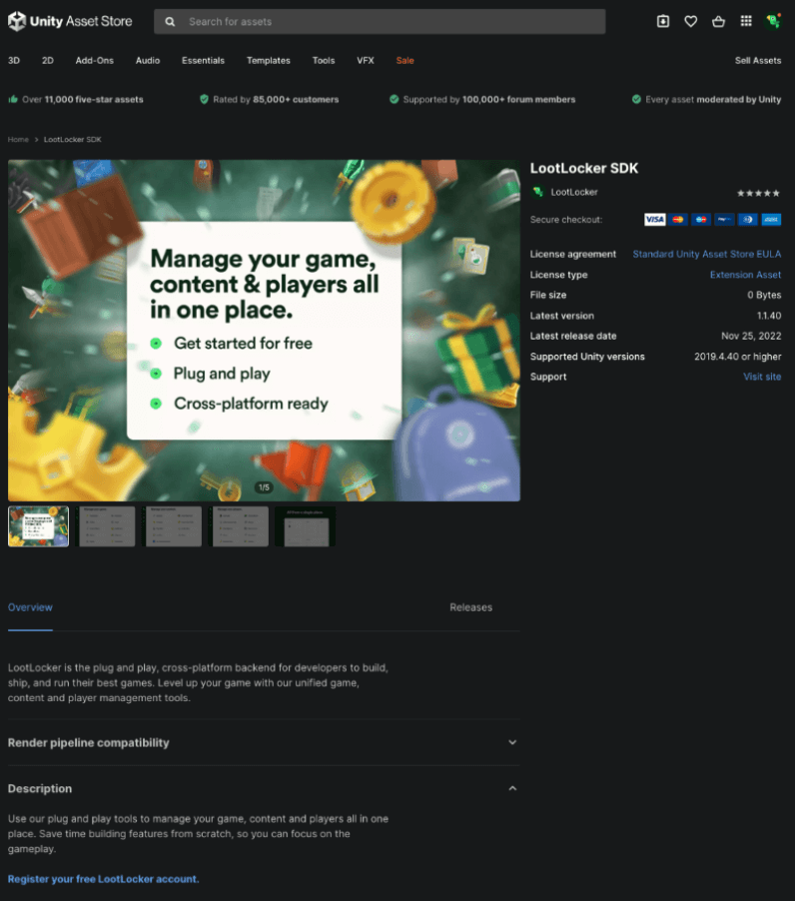This screenshot has width=795, height=901.
Task: Click the 1/5 image counter badge
Action: pyautogui.click(x=264, y=487)
